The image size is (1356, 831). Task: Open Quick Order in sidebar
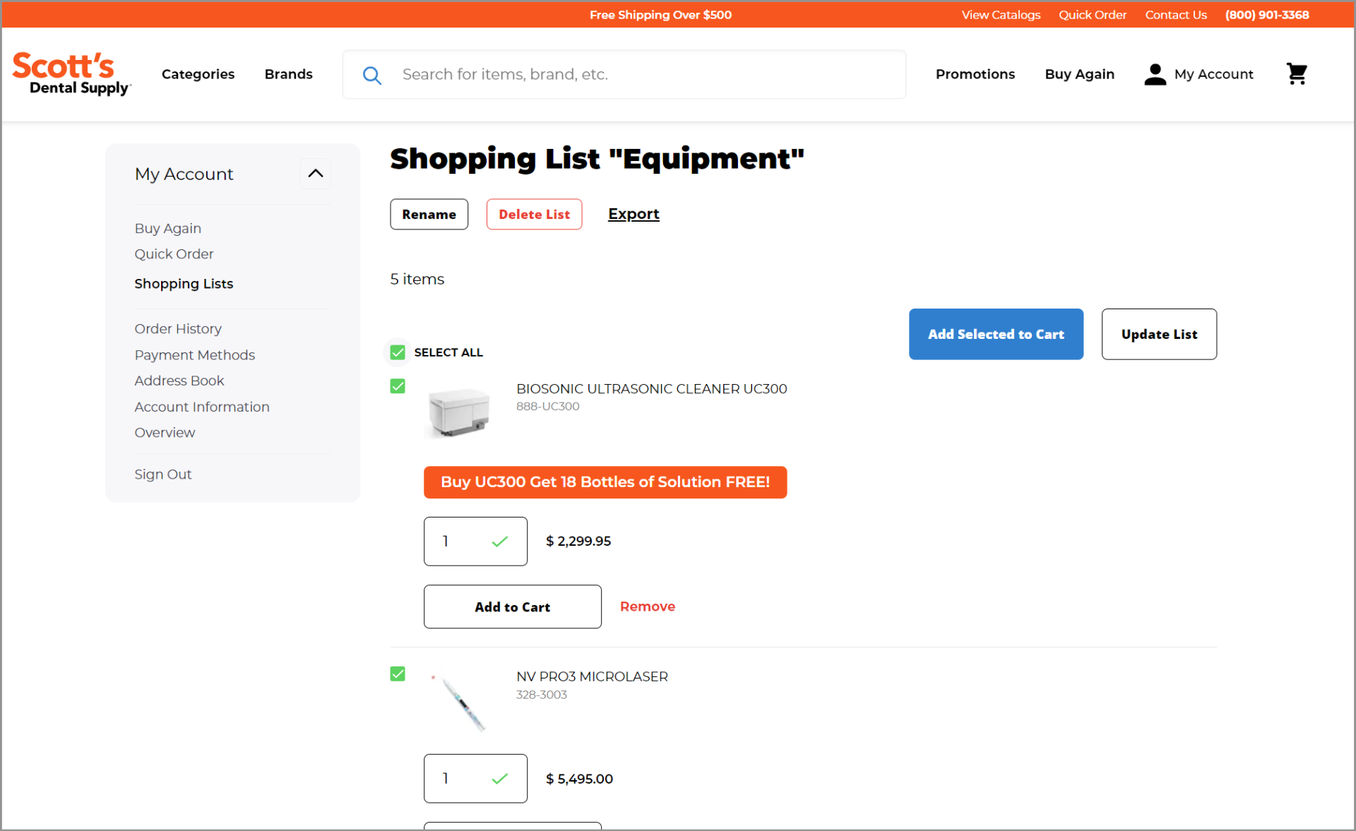click(174, 254)
